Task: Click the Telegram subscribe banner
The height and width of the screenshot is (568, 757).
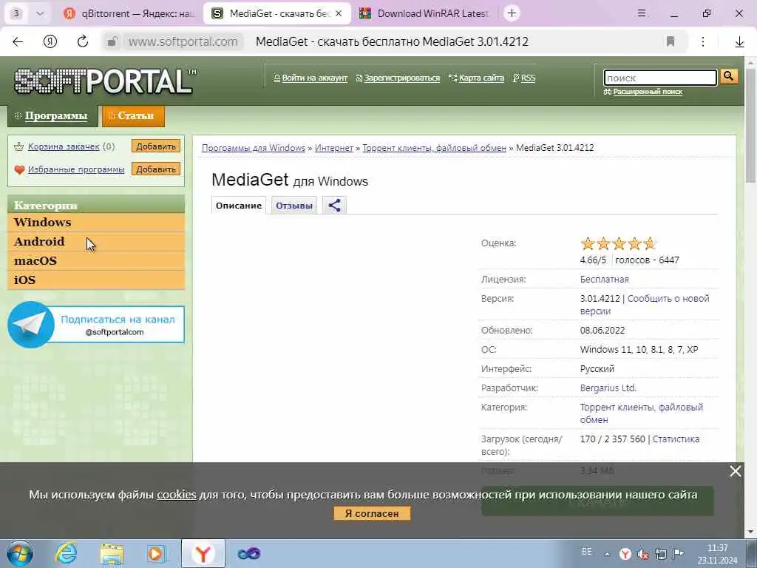Action: click(96, 325)
